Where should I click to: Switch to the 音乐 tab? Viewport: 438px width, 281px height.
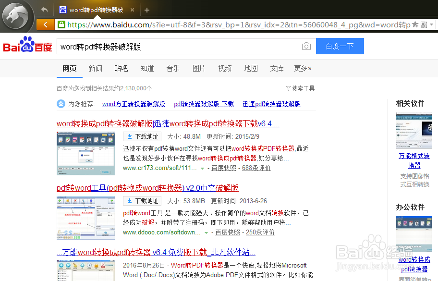[x=173, y=68]
